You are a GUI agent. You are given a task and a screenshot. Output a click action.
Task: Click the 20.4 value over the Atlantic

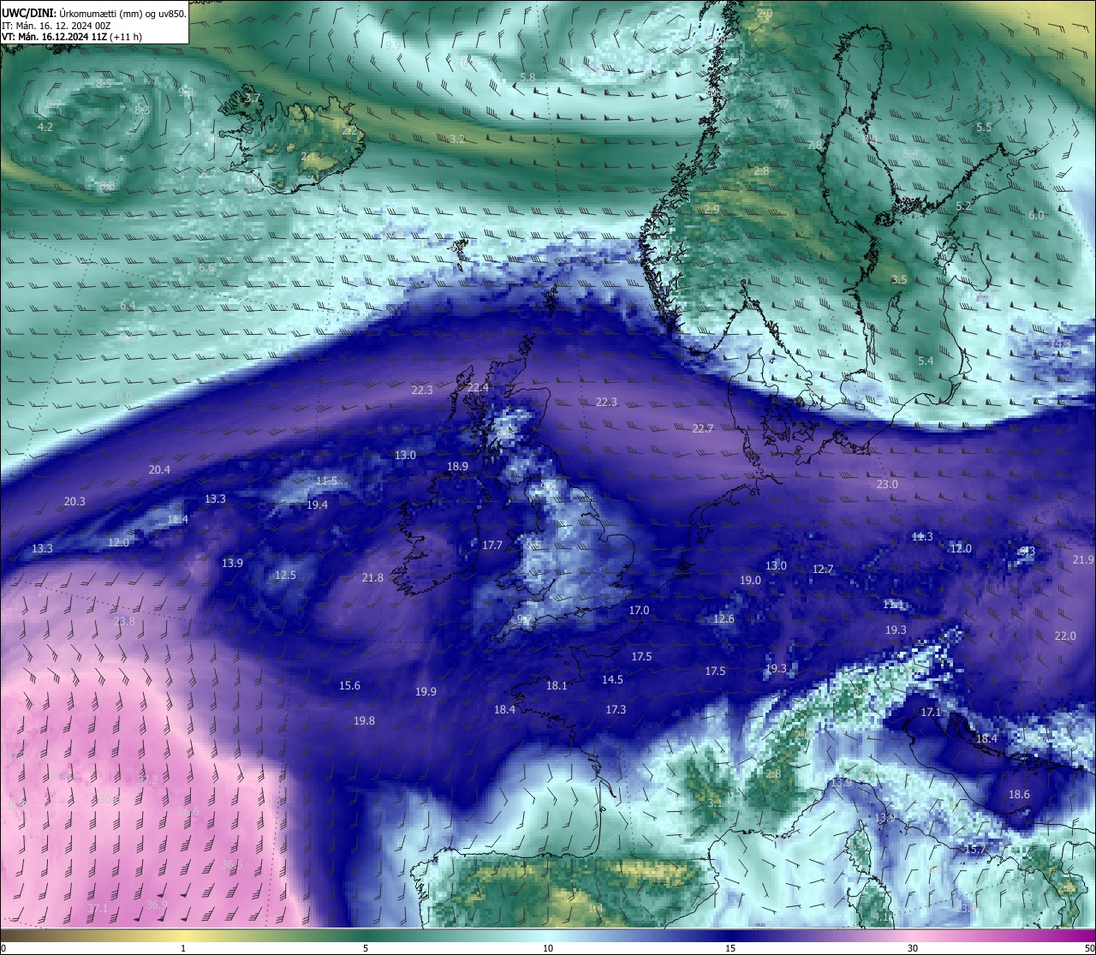point(159,469)
